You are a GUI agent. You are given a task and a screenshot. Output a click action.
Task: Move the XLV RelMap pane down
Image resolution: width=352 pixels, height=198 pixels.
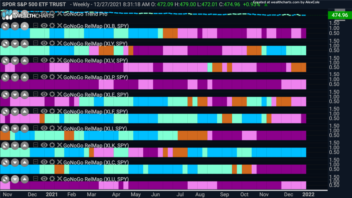(15, 60)
